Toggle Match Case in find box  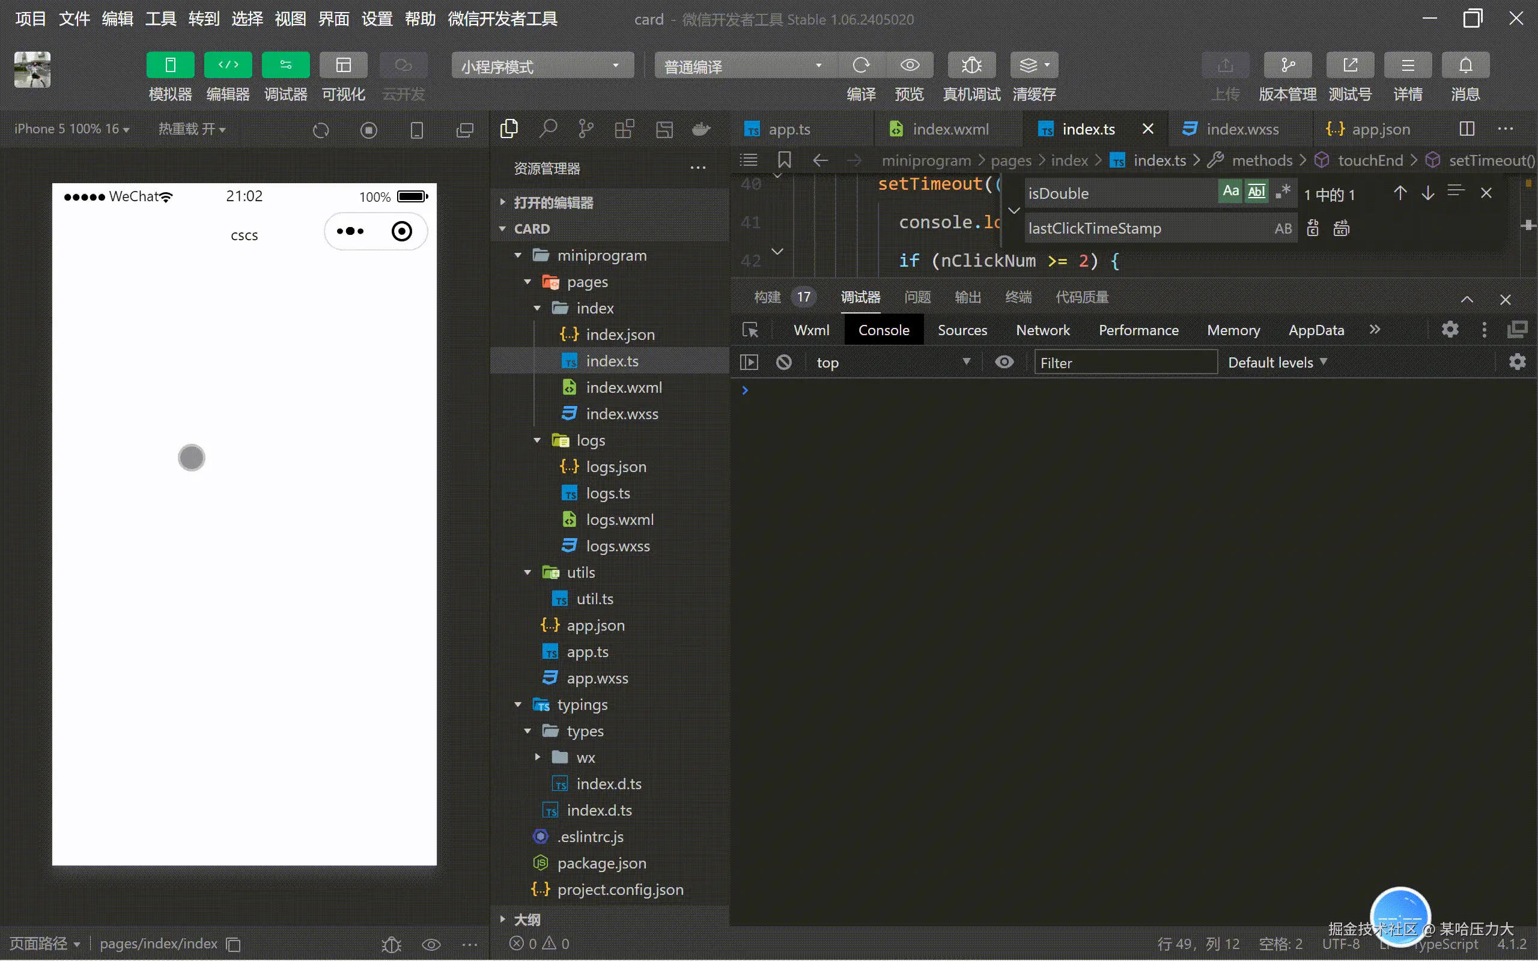tap(1231, 192)
